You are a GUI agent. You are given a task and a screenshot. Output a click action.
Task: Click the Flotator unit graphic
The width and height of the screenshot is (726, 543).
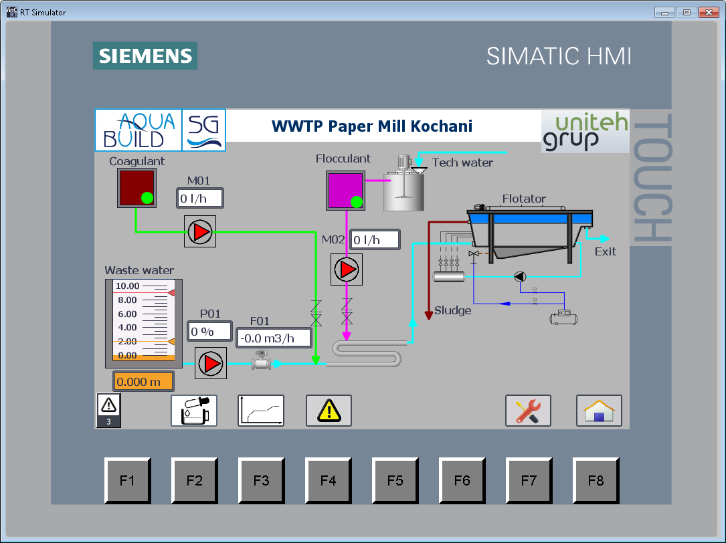(x=530, y=234)
